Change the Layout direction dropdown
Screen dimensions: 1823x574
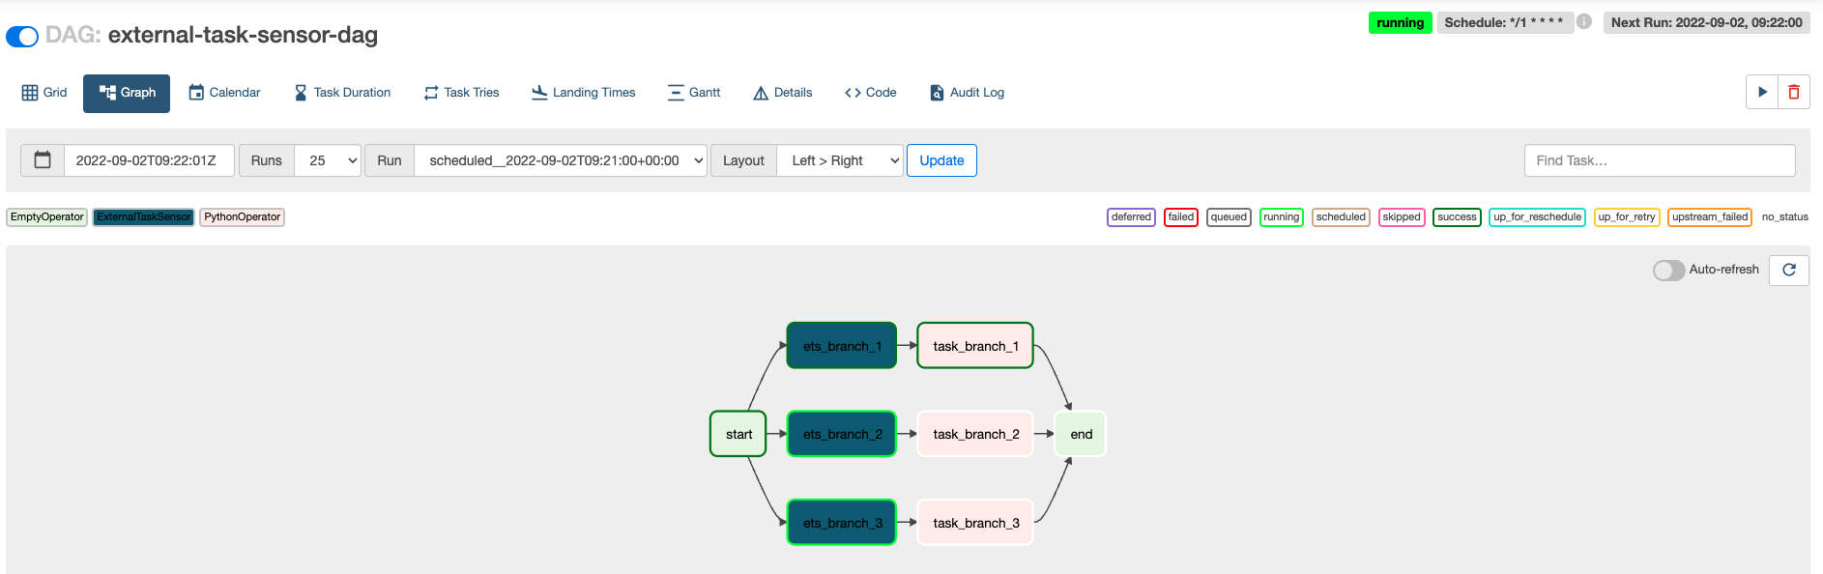[x=840, y=160]
